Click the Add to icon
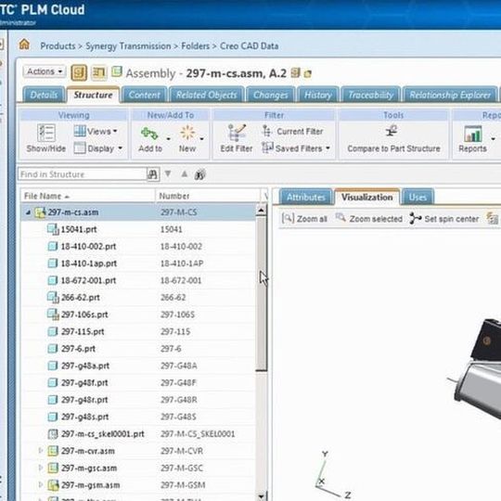 click(x=149, y=134)
